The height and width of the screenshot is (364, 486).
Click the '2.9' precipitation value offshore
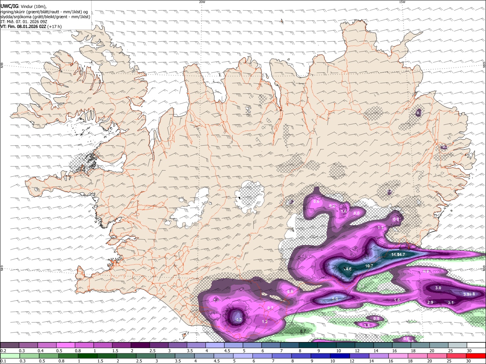[430, 302]
